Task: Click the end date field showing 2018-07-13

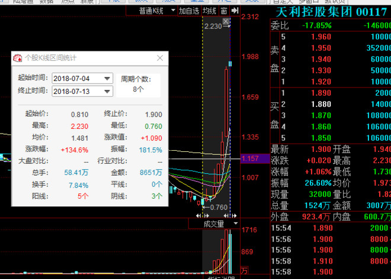Action: (x=82, y=92)
